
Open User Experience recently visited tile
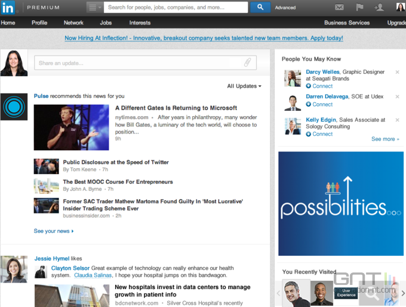[346, 293]
